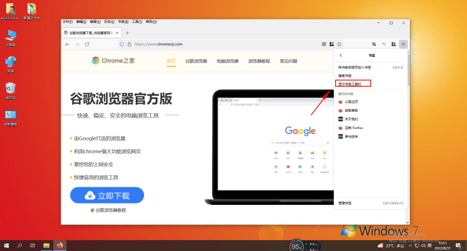Viewport: 467px width, 251px height.
Task: Expand the system tray hidden icons chevron
Action: coord(411,246)
